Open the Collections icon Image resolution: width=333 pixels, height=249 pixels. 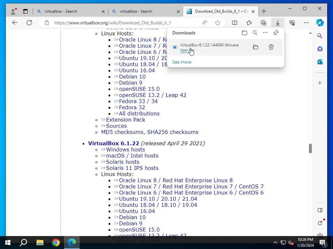[263, 23]
